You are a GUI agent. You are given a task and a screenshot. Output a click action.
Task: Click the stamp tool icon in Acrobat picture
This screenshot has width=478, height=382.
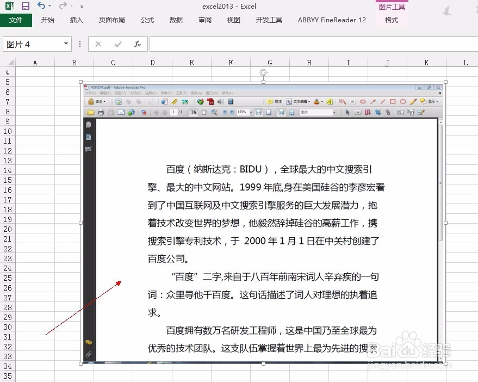point(316,102)
